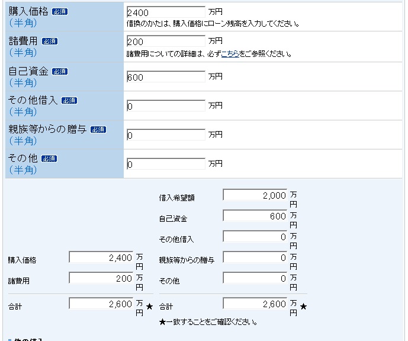Screen dimensions: 408x341
Task: Click the summary 諸費用 field showing 200
Action: coord(101,278)
